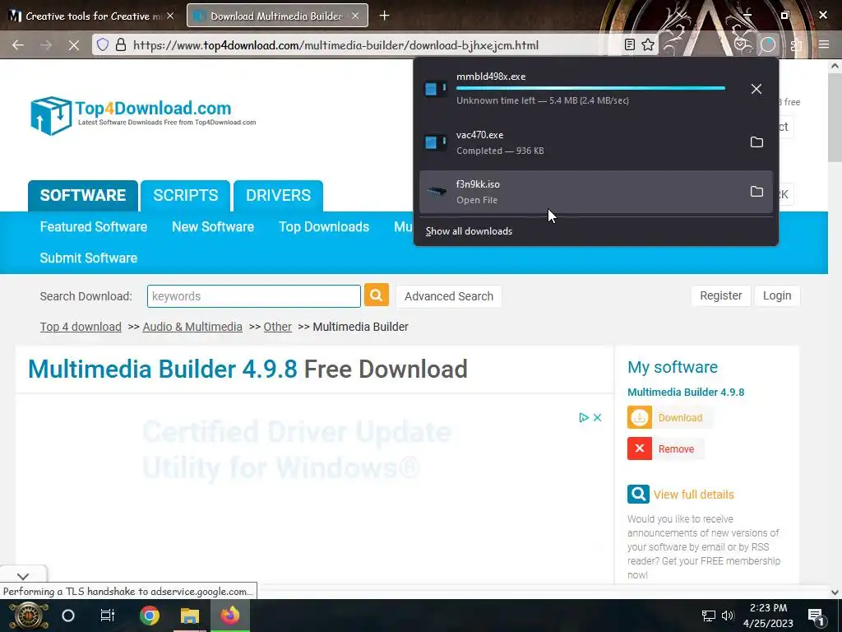Follow the Other breadcrumb link
The image size is (842, 632).
tap(278, 327)
